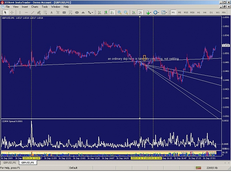
Task: Select the text label tool
Action: tap(58, 13)
